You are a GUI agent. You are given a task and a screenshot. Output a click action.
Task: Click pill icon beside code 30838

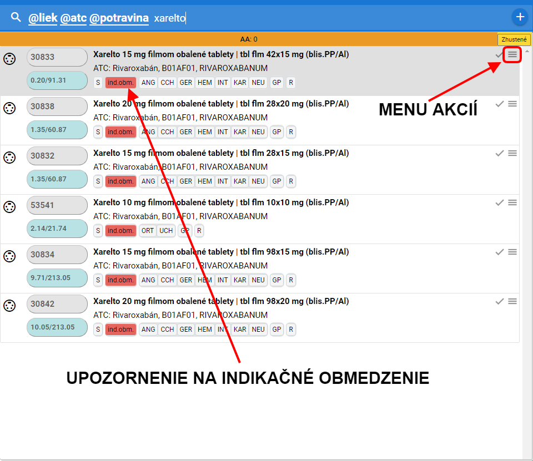coord(9,108)
